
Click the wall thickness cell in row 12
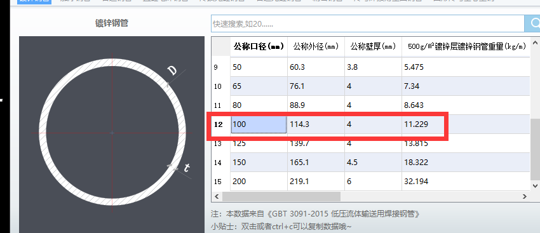coord(373,124)
